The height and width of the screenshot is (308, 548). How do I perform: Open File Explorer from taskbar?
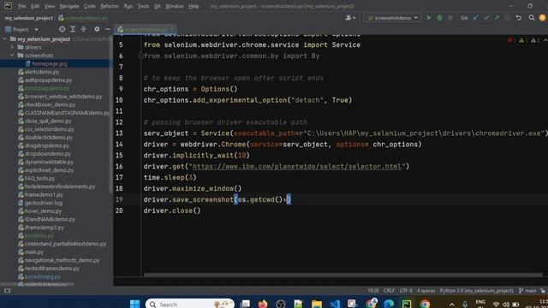(317, 304)
